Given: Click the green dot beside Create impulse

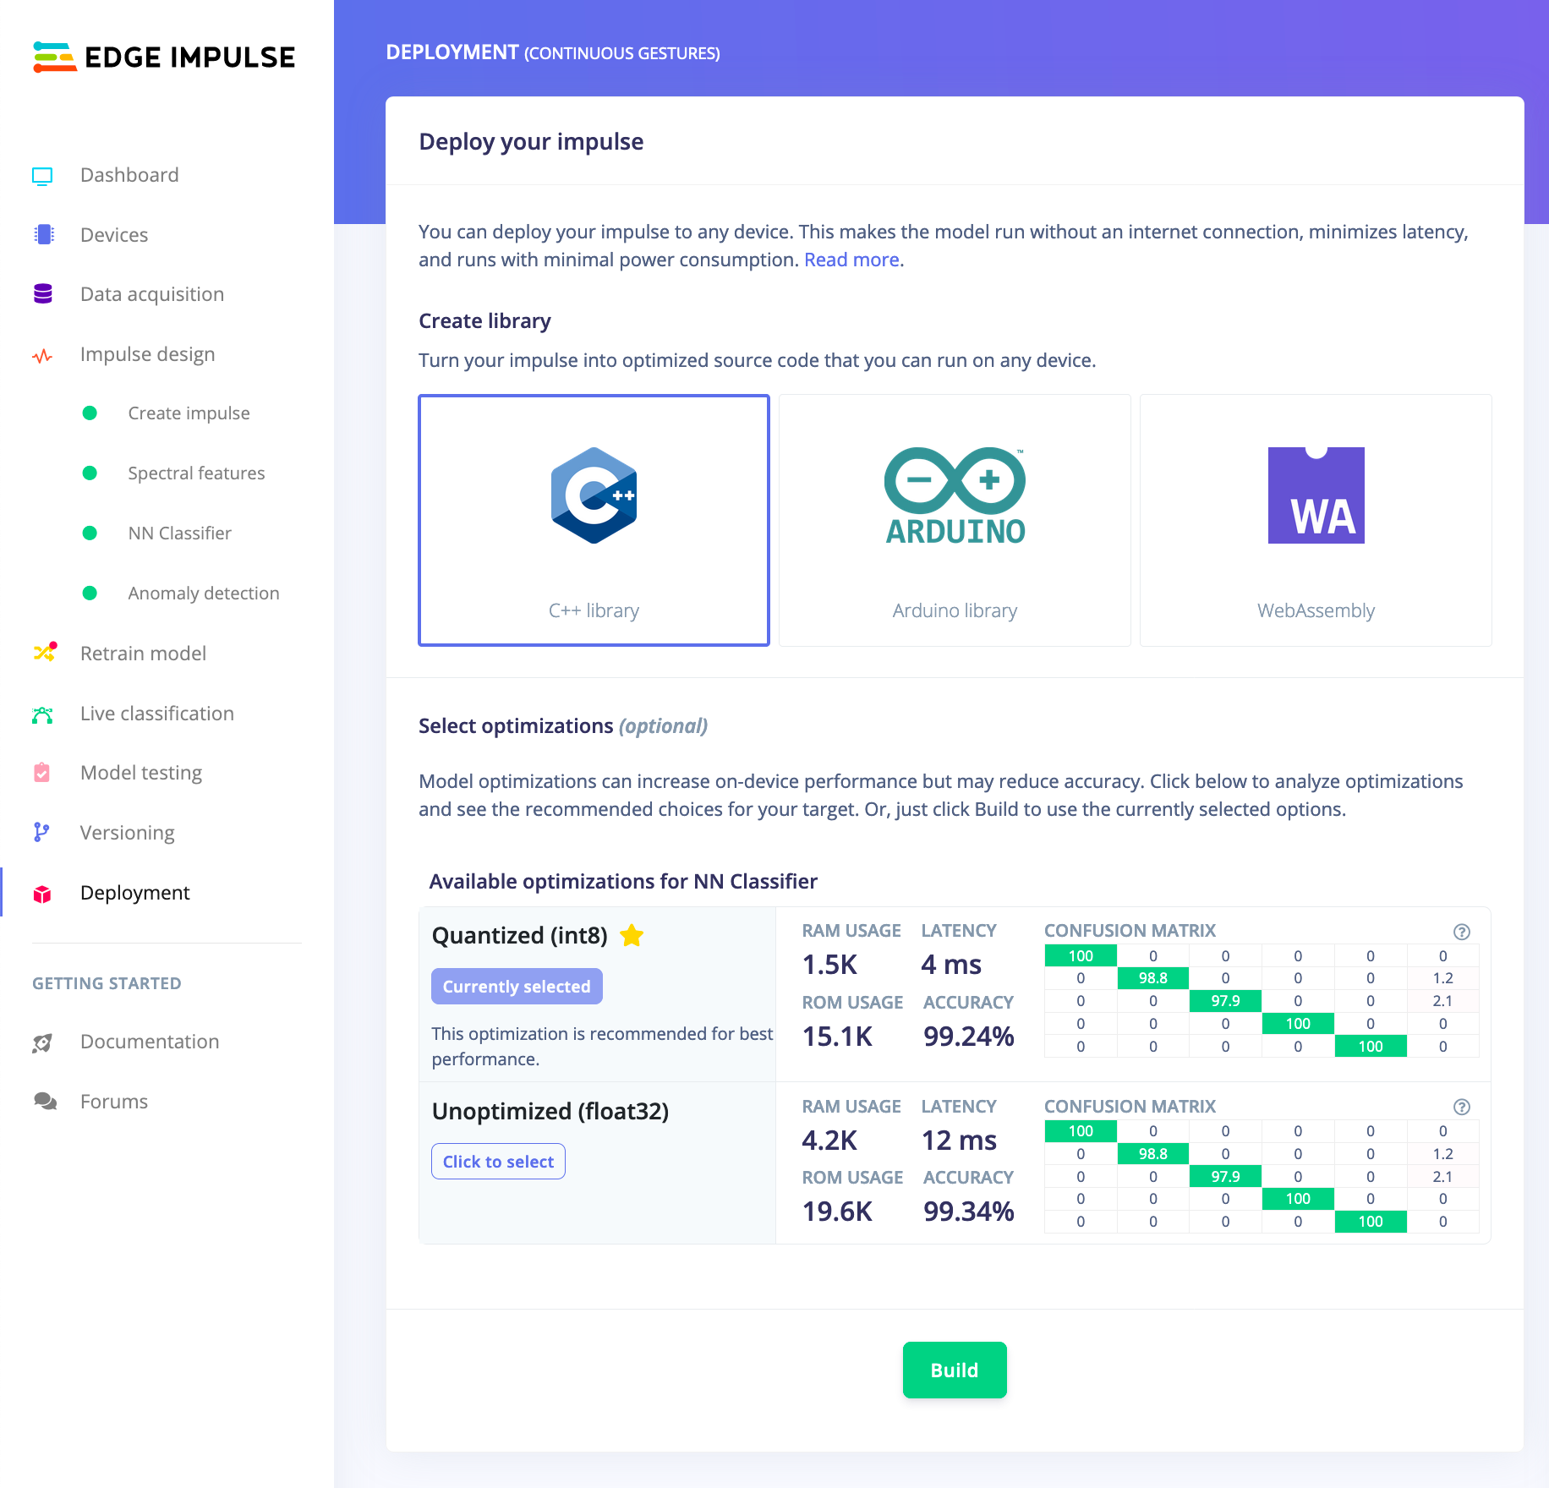Looking at the screenshot, I should pos(90,413).
